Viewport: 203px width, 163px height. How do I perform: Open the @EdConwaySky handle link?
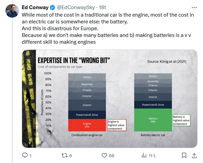[76, 7]
